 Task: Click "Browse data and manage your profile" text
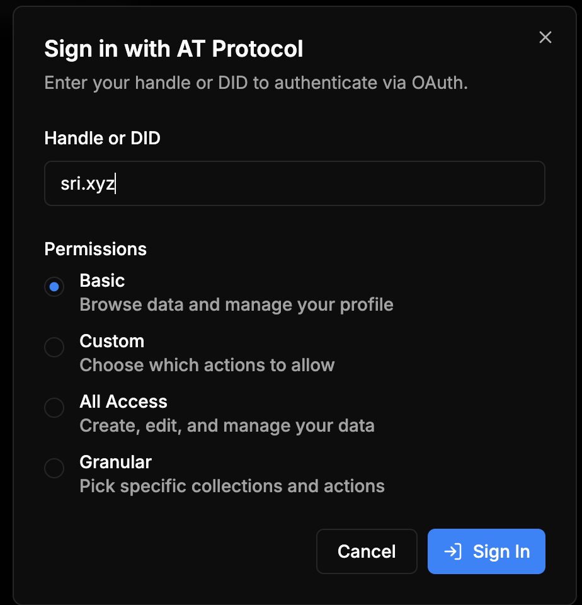coord(236,304)
